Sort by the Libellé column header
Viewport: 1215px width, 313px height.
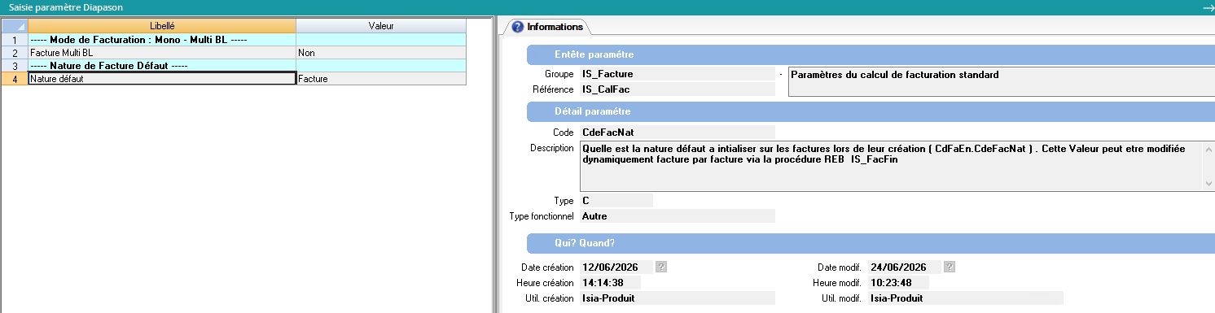[x=162, y=26]
